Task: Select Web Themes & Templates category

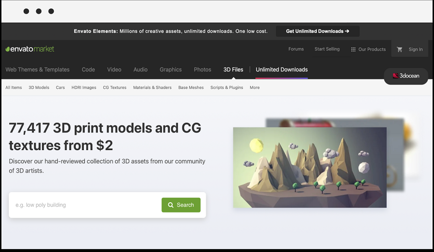Action: pyautogui.click(x=37, y=70)
